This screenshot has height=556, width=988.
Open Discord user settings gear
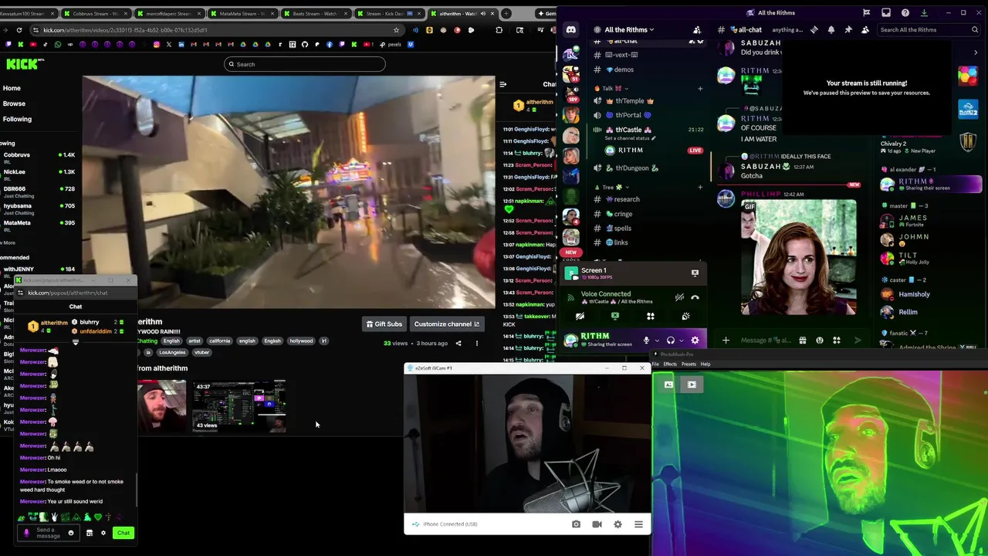pos(695,340)
